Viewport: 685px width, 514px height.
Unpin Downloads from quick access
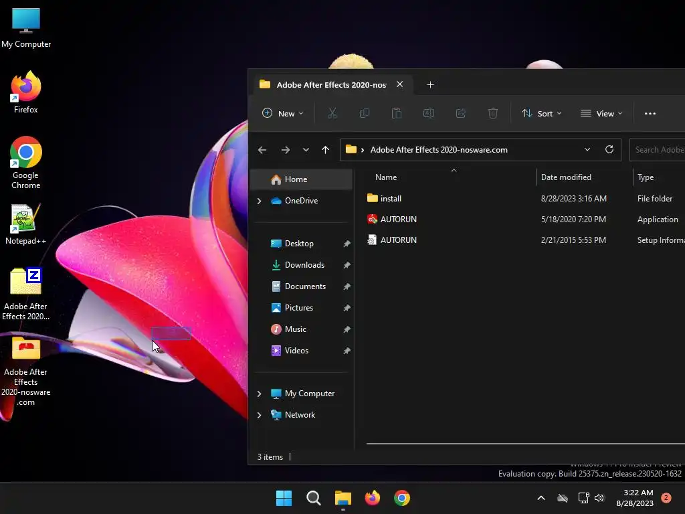[x=347, y=265]
